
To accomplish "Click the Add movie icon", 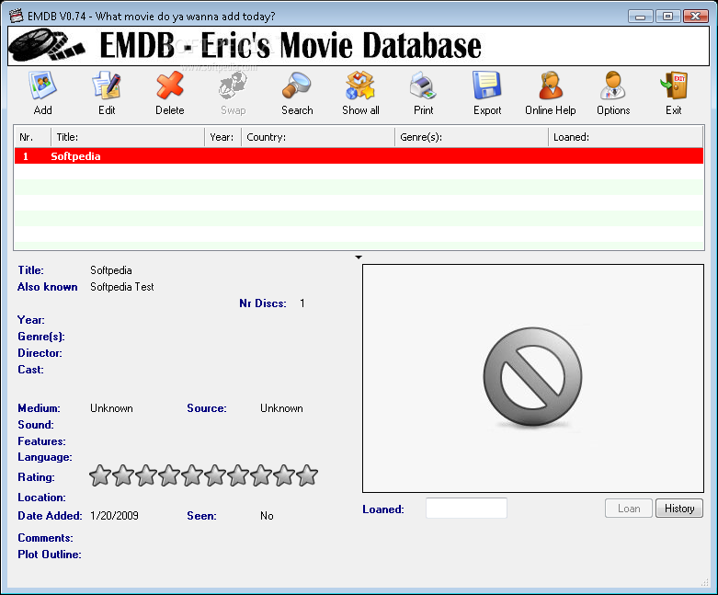I will coord(42,86).
